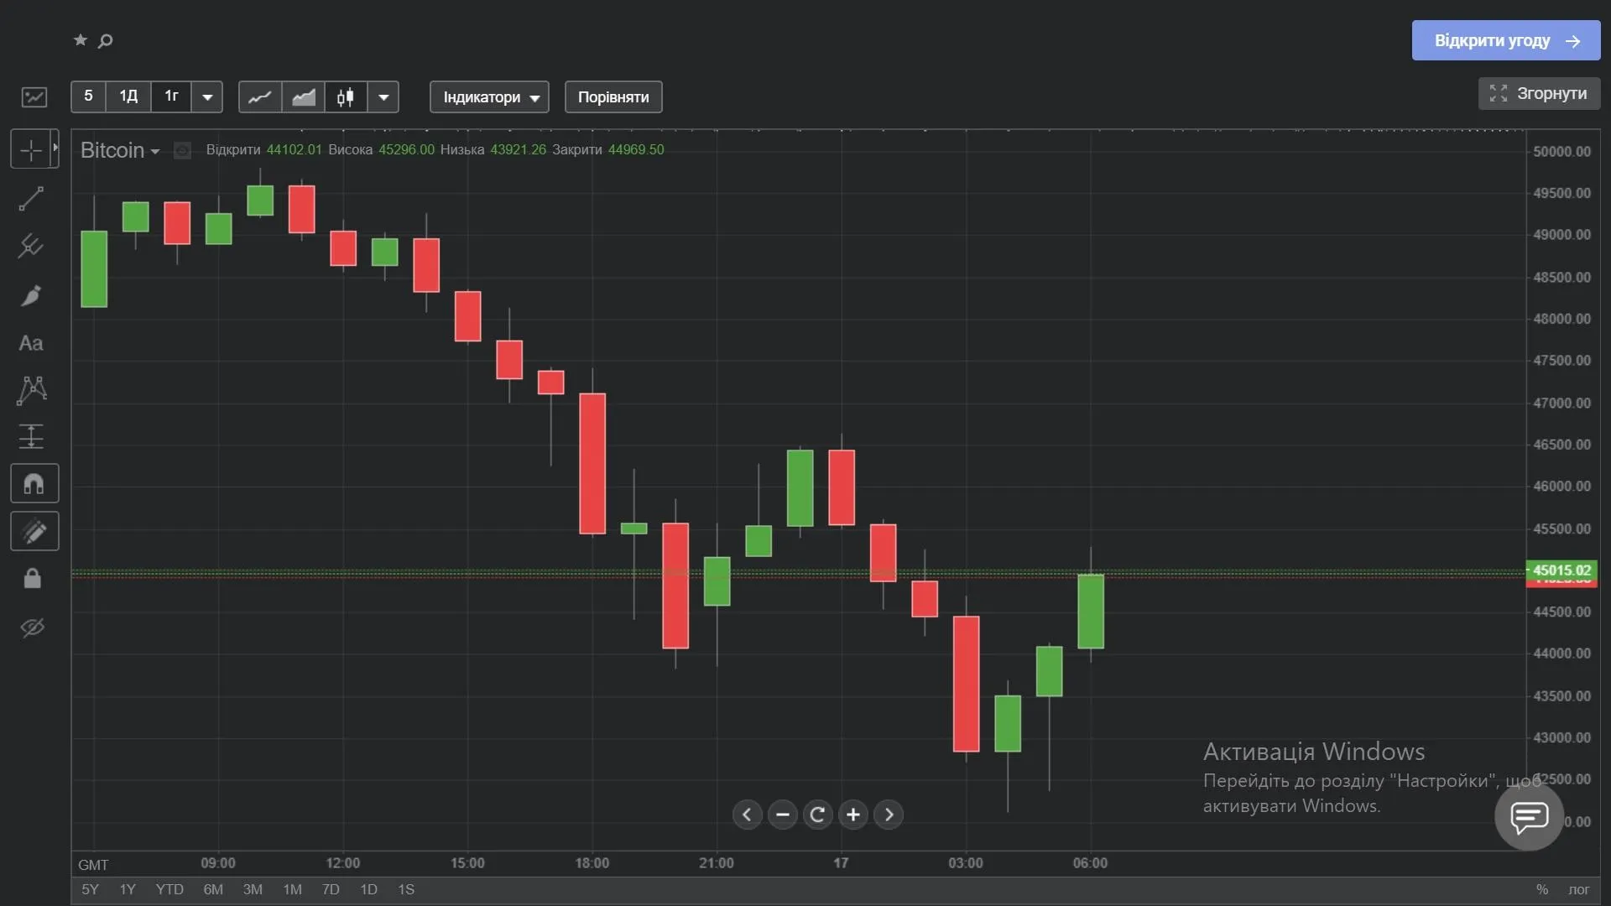Select the 1D date range
1611x906 pixels.
(368, 889)
